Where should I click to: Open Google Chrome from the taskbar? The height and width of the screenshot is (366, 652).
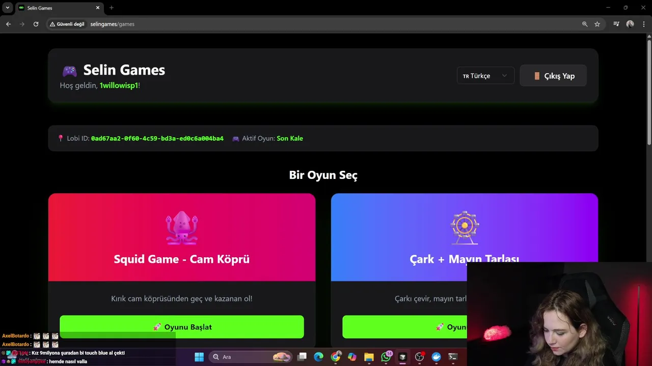[335, 357]
